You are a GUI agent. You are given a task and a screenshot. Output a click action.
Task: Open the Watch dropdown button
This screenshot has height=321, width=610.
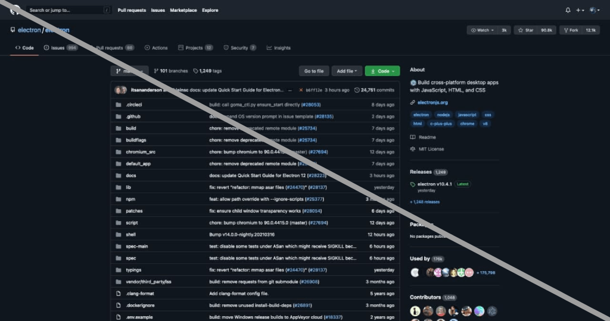(483, 30)
